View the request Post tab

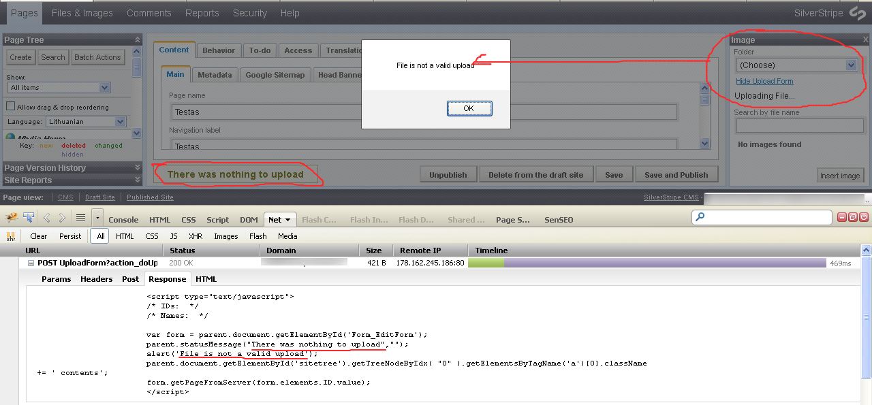131,279
